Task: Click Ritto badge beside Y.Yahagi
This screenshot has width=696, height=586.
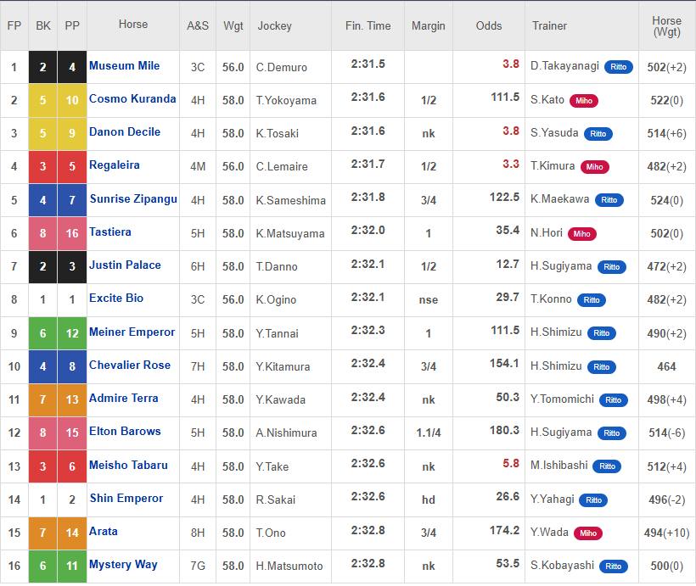Action: coord(593,500)
